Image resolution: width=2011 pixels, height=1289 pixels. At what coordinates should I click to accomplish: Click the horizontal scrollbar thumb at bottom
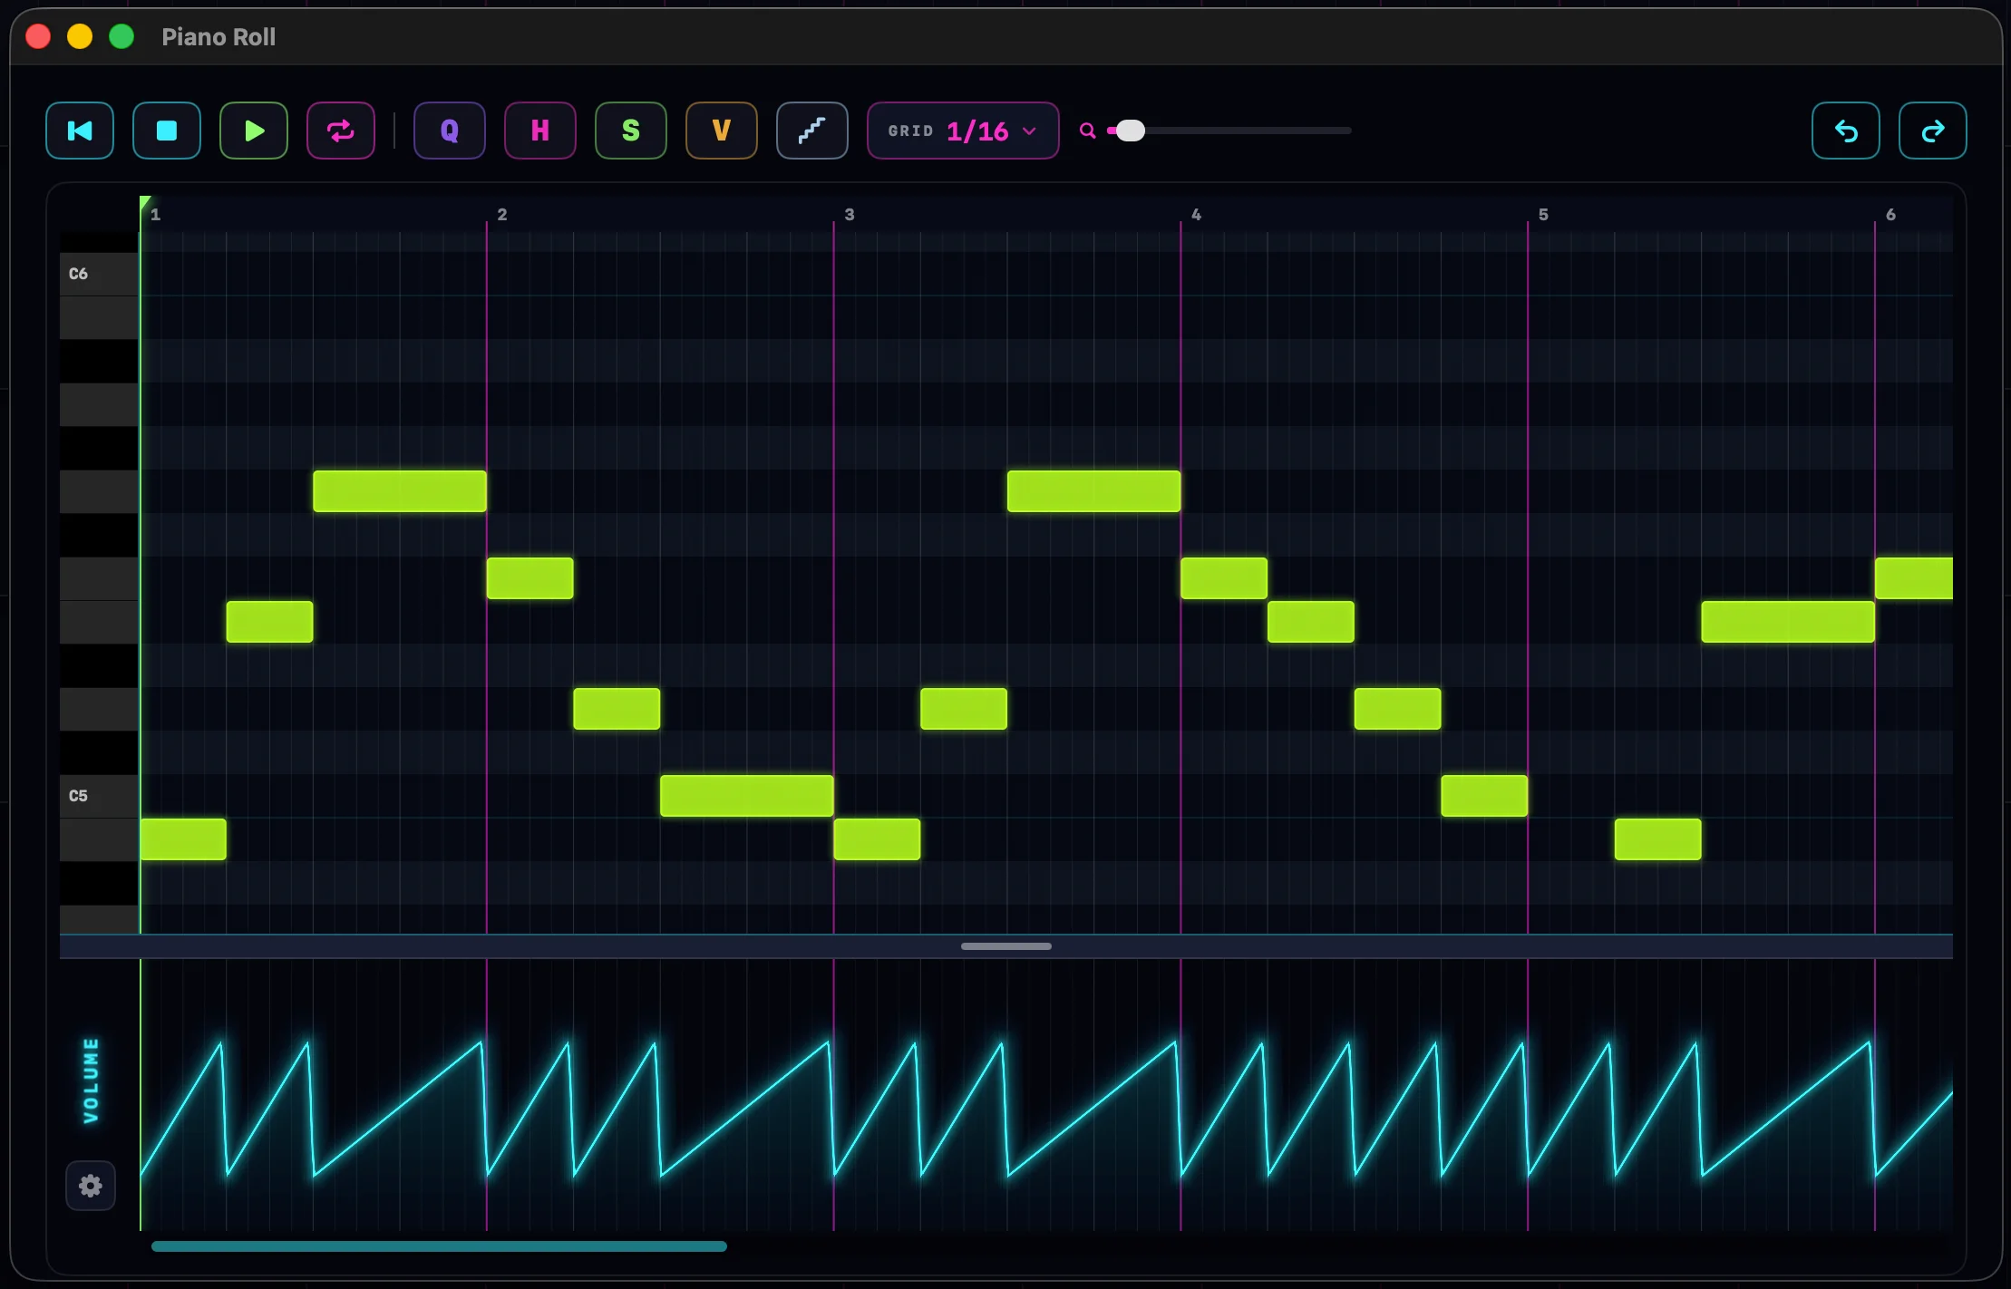tap(439, 1246)
